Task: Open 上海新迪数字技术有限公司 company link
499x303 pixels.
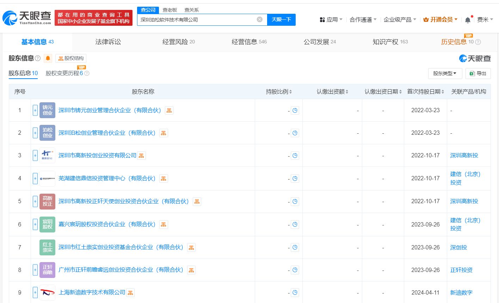Action: point(92,292)
